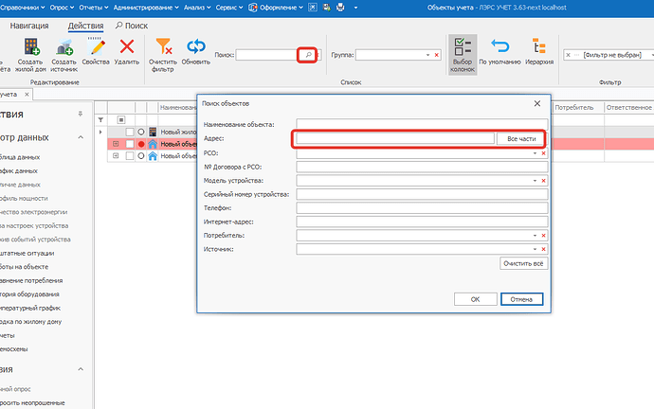
Task: Open the Модель устройства dropdown
Action: coord(535,181)
